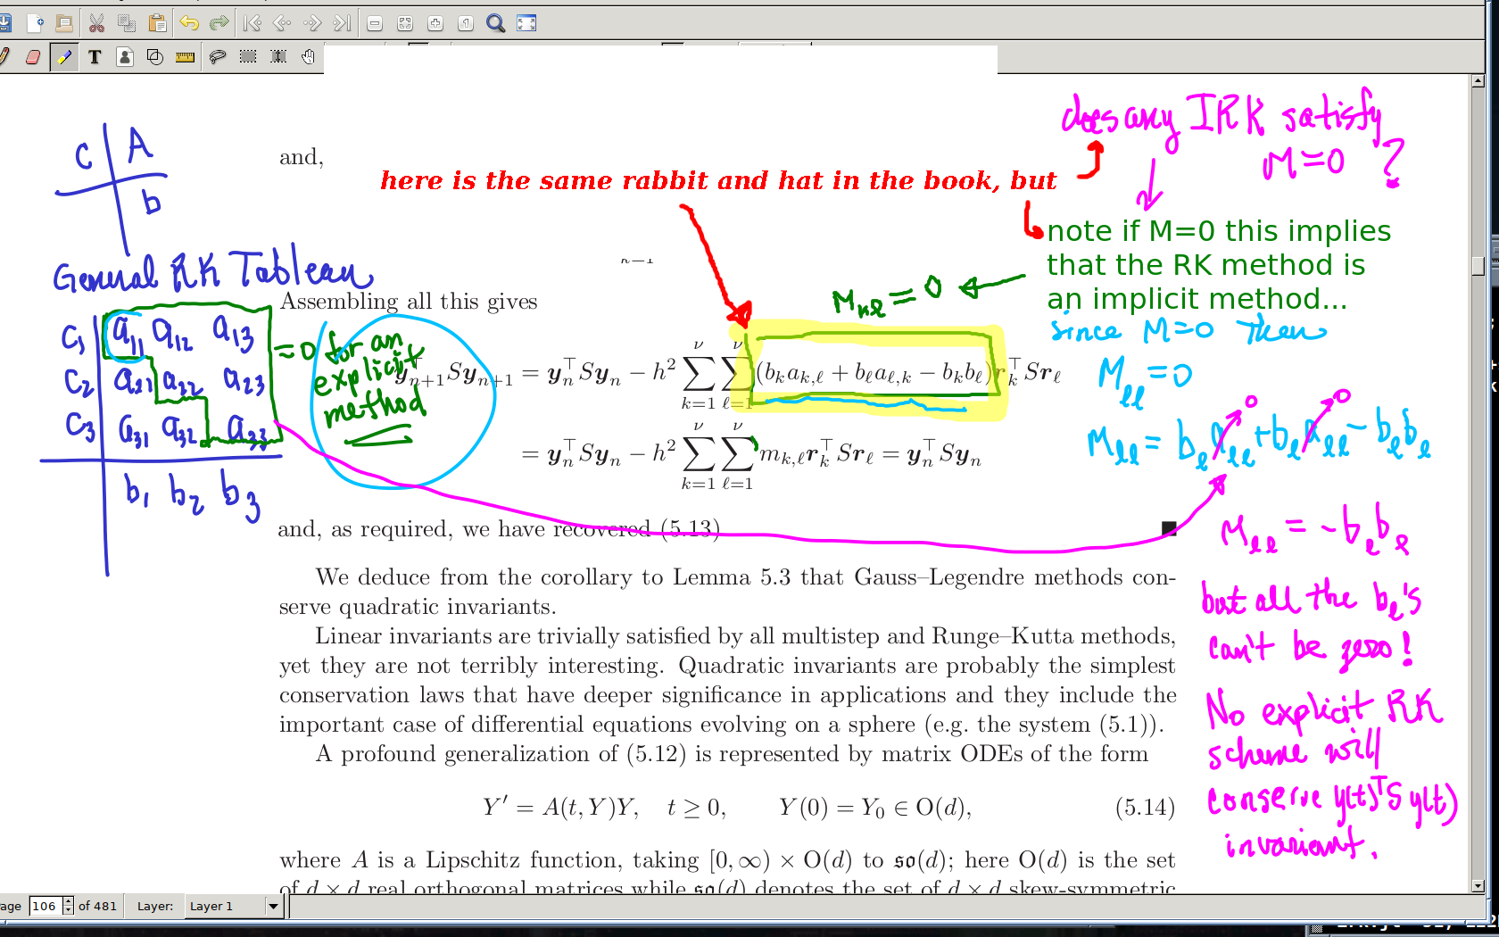Screen dimensions: 1499x937
Task: Select the Vertical Space tool
Action: tap(278, 57)
